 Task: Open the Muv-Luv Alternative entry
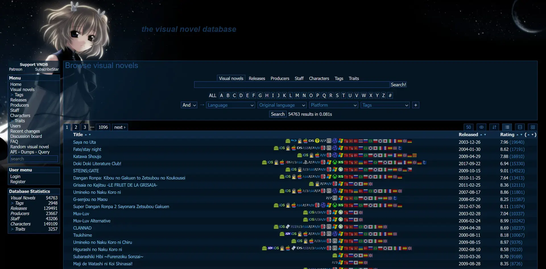92,221
